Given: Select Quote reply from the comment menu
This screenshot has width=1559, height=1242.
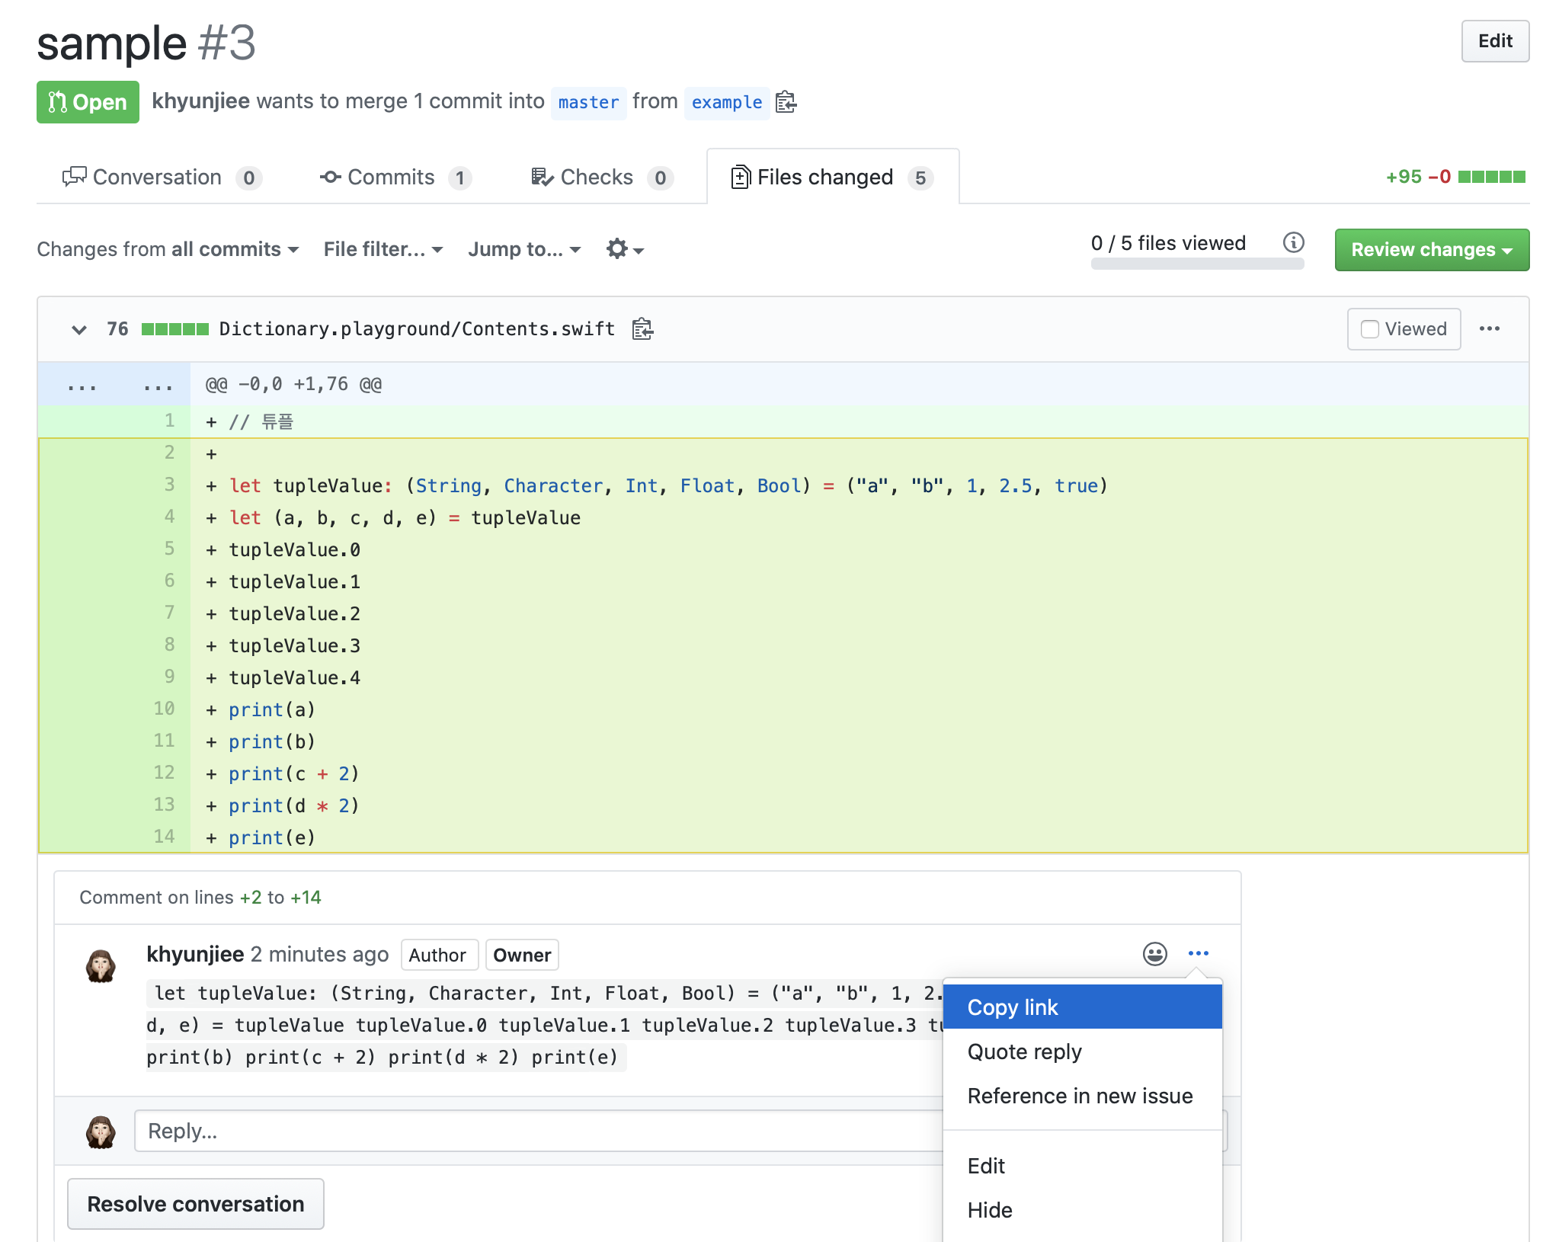Looking at the screenshot, I should point(1024,1052).
